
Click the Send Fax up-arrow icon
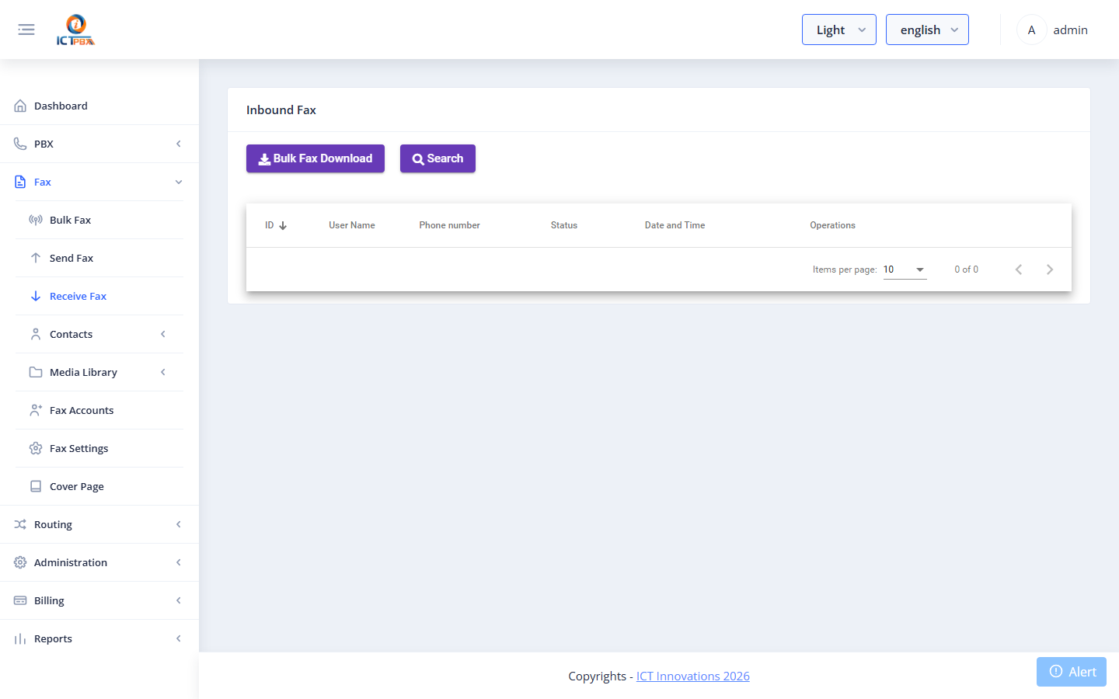click(x=36, y=258)
